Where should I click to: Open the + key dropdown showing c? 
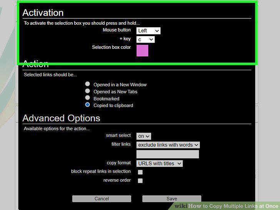(x=145, y=40)
